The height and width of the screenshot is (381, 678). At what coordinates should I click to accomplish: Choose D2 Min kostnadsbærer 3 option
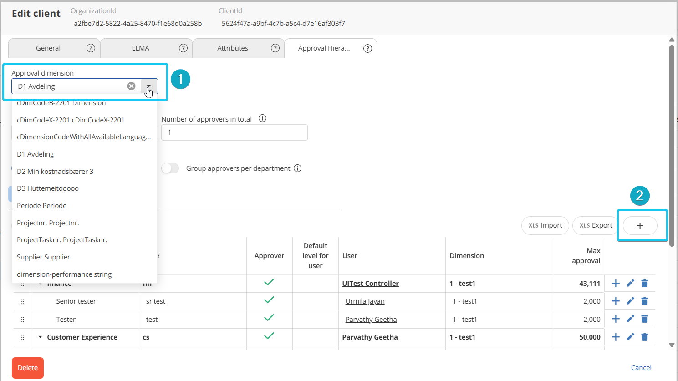(55, 172)
